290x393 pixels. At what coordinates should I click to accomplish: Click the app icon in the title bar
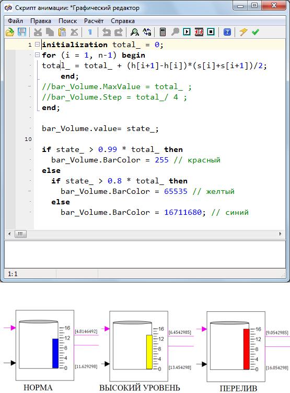tap(8, 8)
